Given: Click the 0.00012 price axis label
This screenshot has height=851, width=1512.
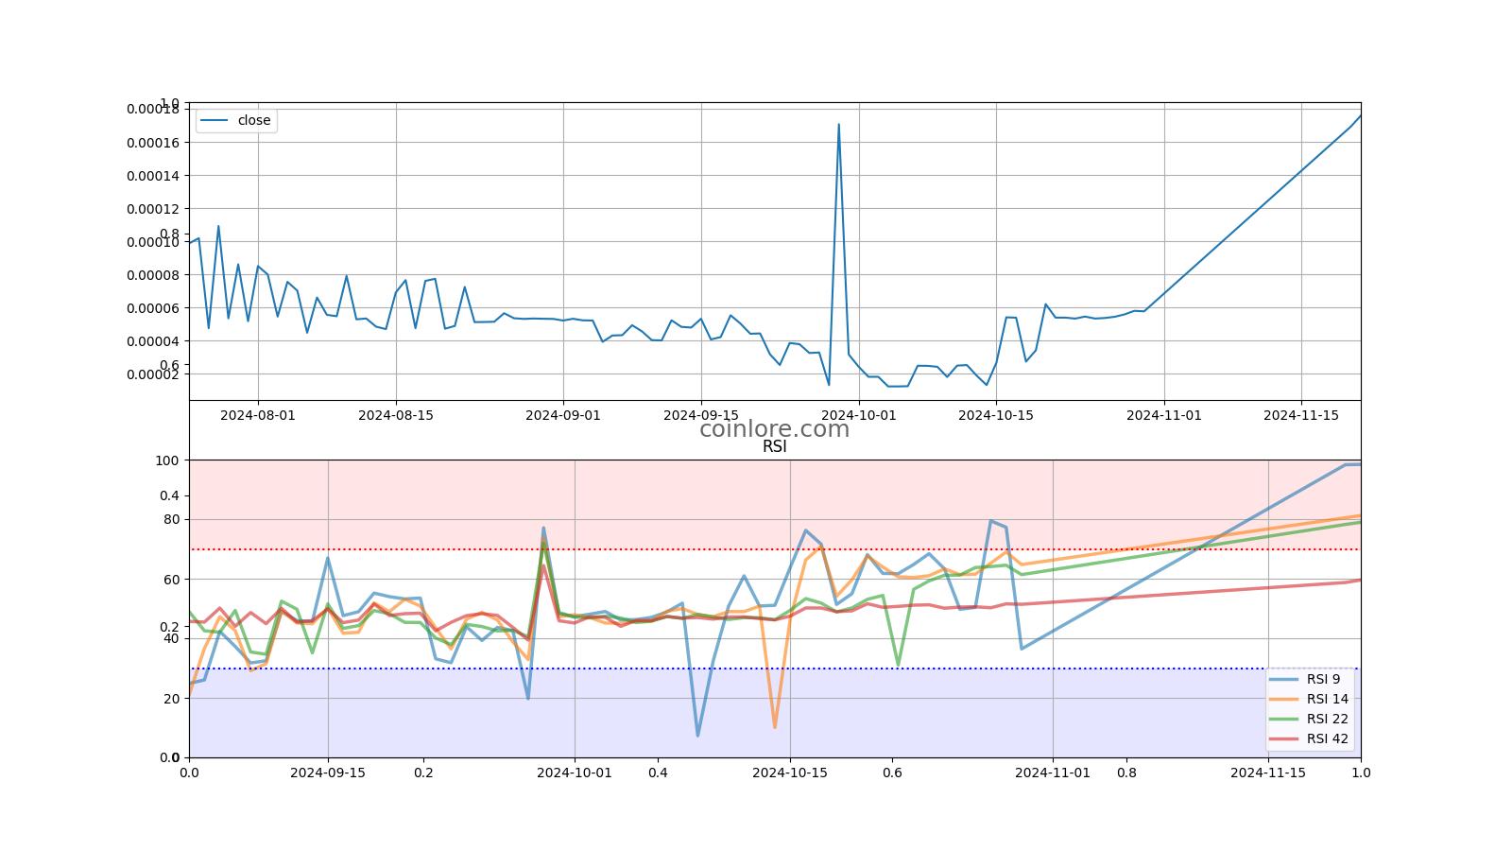Looking at the screenshot, I should (x=153, y=209).
